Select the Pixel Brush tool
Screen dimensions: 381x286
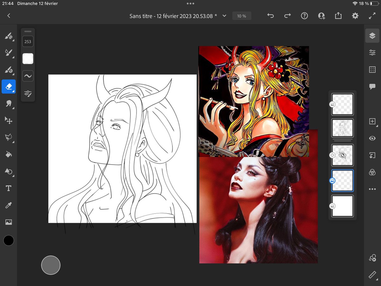9,36
